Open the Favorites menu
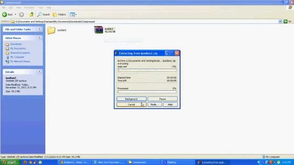 click(x=29, y=8)
